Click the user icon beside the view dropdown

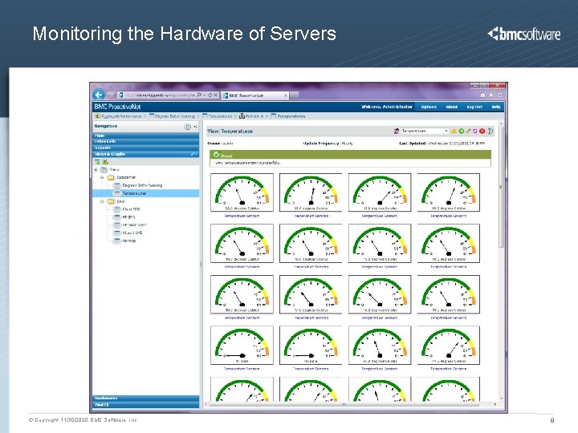pos(397,131)
